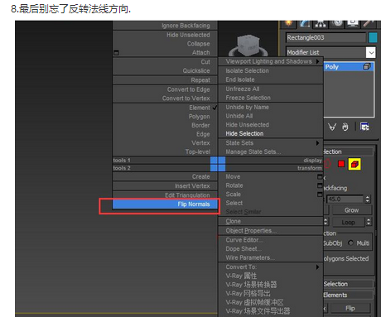Click the Loop button
The image size is (386, 317).
348,222
